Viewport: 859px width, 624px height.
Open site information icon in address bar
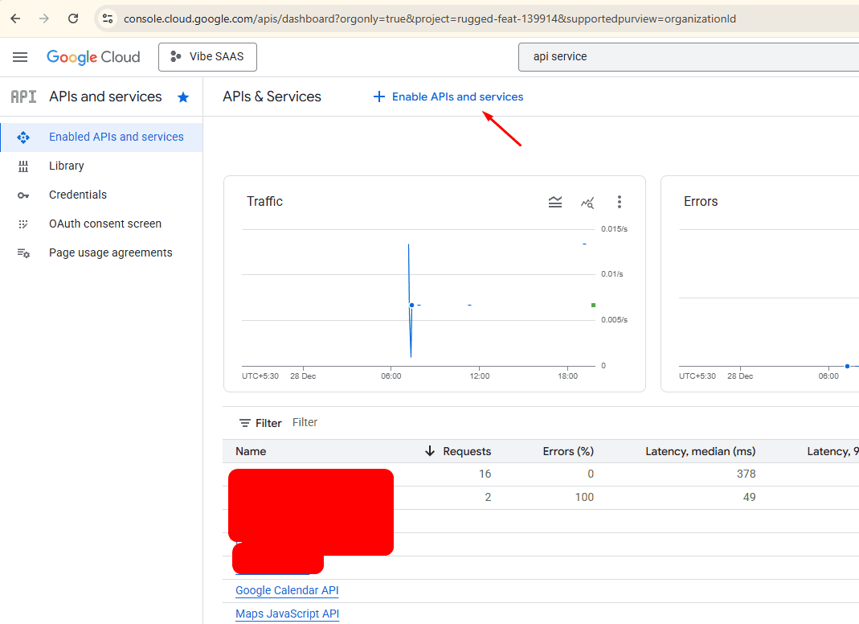pyautogui.click(x=108, y=18)
